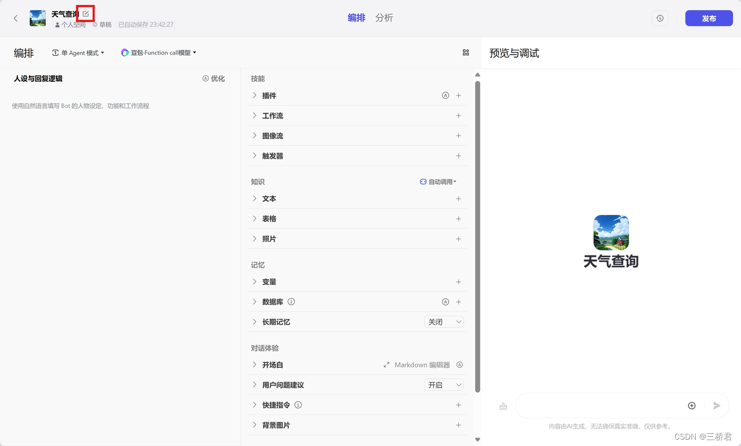Click the scroll-down arrow of the skills panel

pos(478,440)
